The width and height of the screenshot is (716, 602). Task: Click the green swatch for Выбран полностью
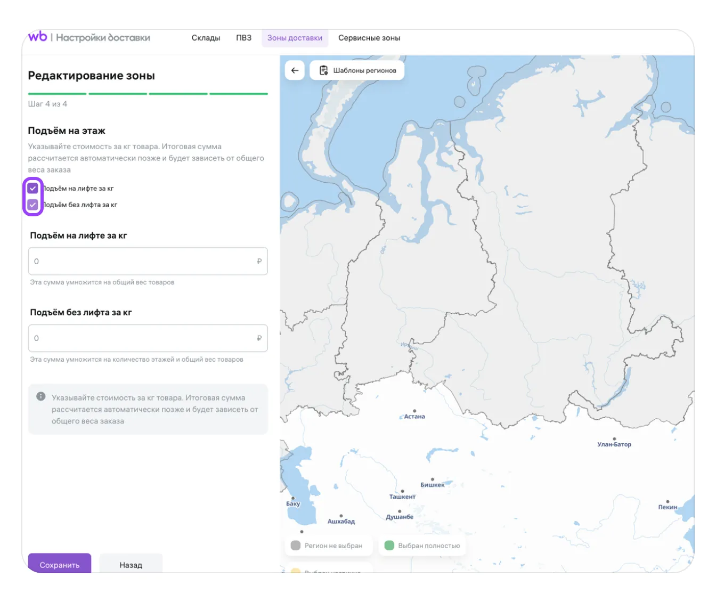(389, 546)
